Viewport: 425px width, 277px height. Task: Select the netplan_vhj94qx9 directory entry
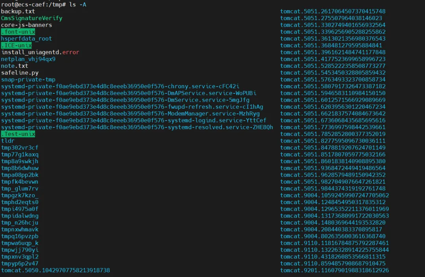(28, 59)
